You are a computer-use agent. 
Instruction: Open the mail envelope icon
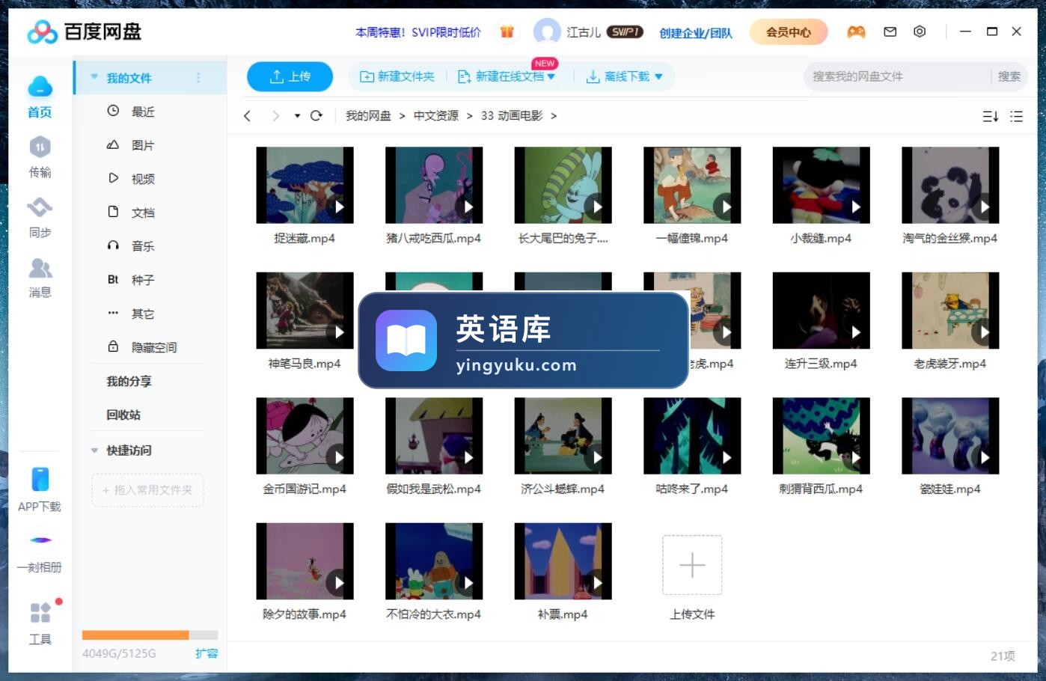click(890, 31)
